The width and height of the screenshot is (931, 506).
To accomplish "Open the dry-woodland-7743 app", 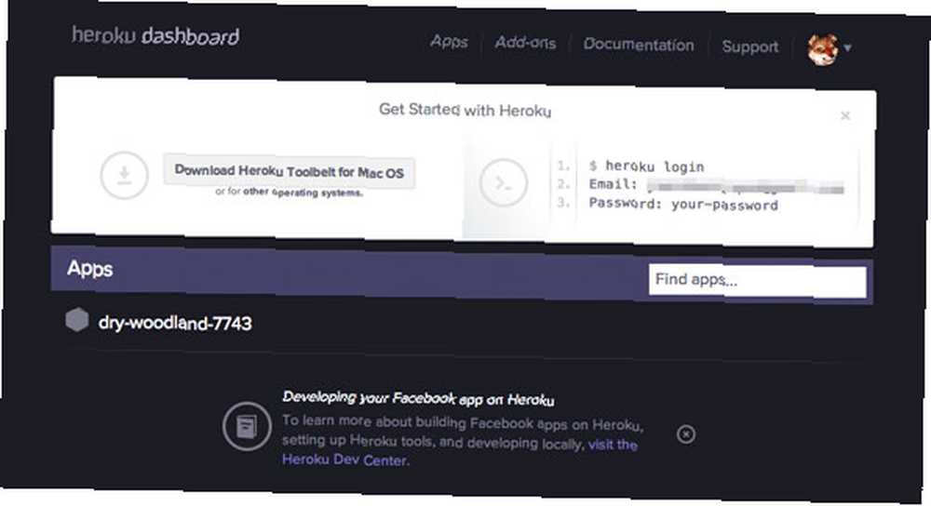I will [x=175, y=323].
